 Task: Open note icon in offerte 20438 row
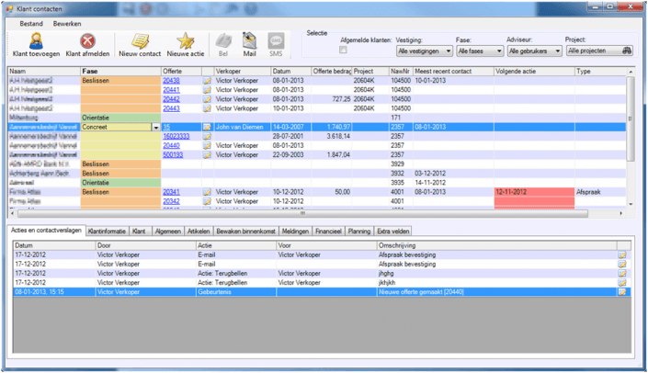(x=207, y=80)
